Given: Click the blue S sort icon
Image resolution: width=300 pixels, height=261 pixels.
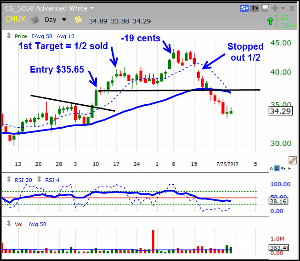Looking at the screenshot, I should tap(244, 8).
